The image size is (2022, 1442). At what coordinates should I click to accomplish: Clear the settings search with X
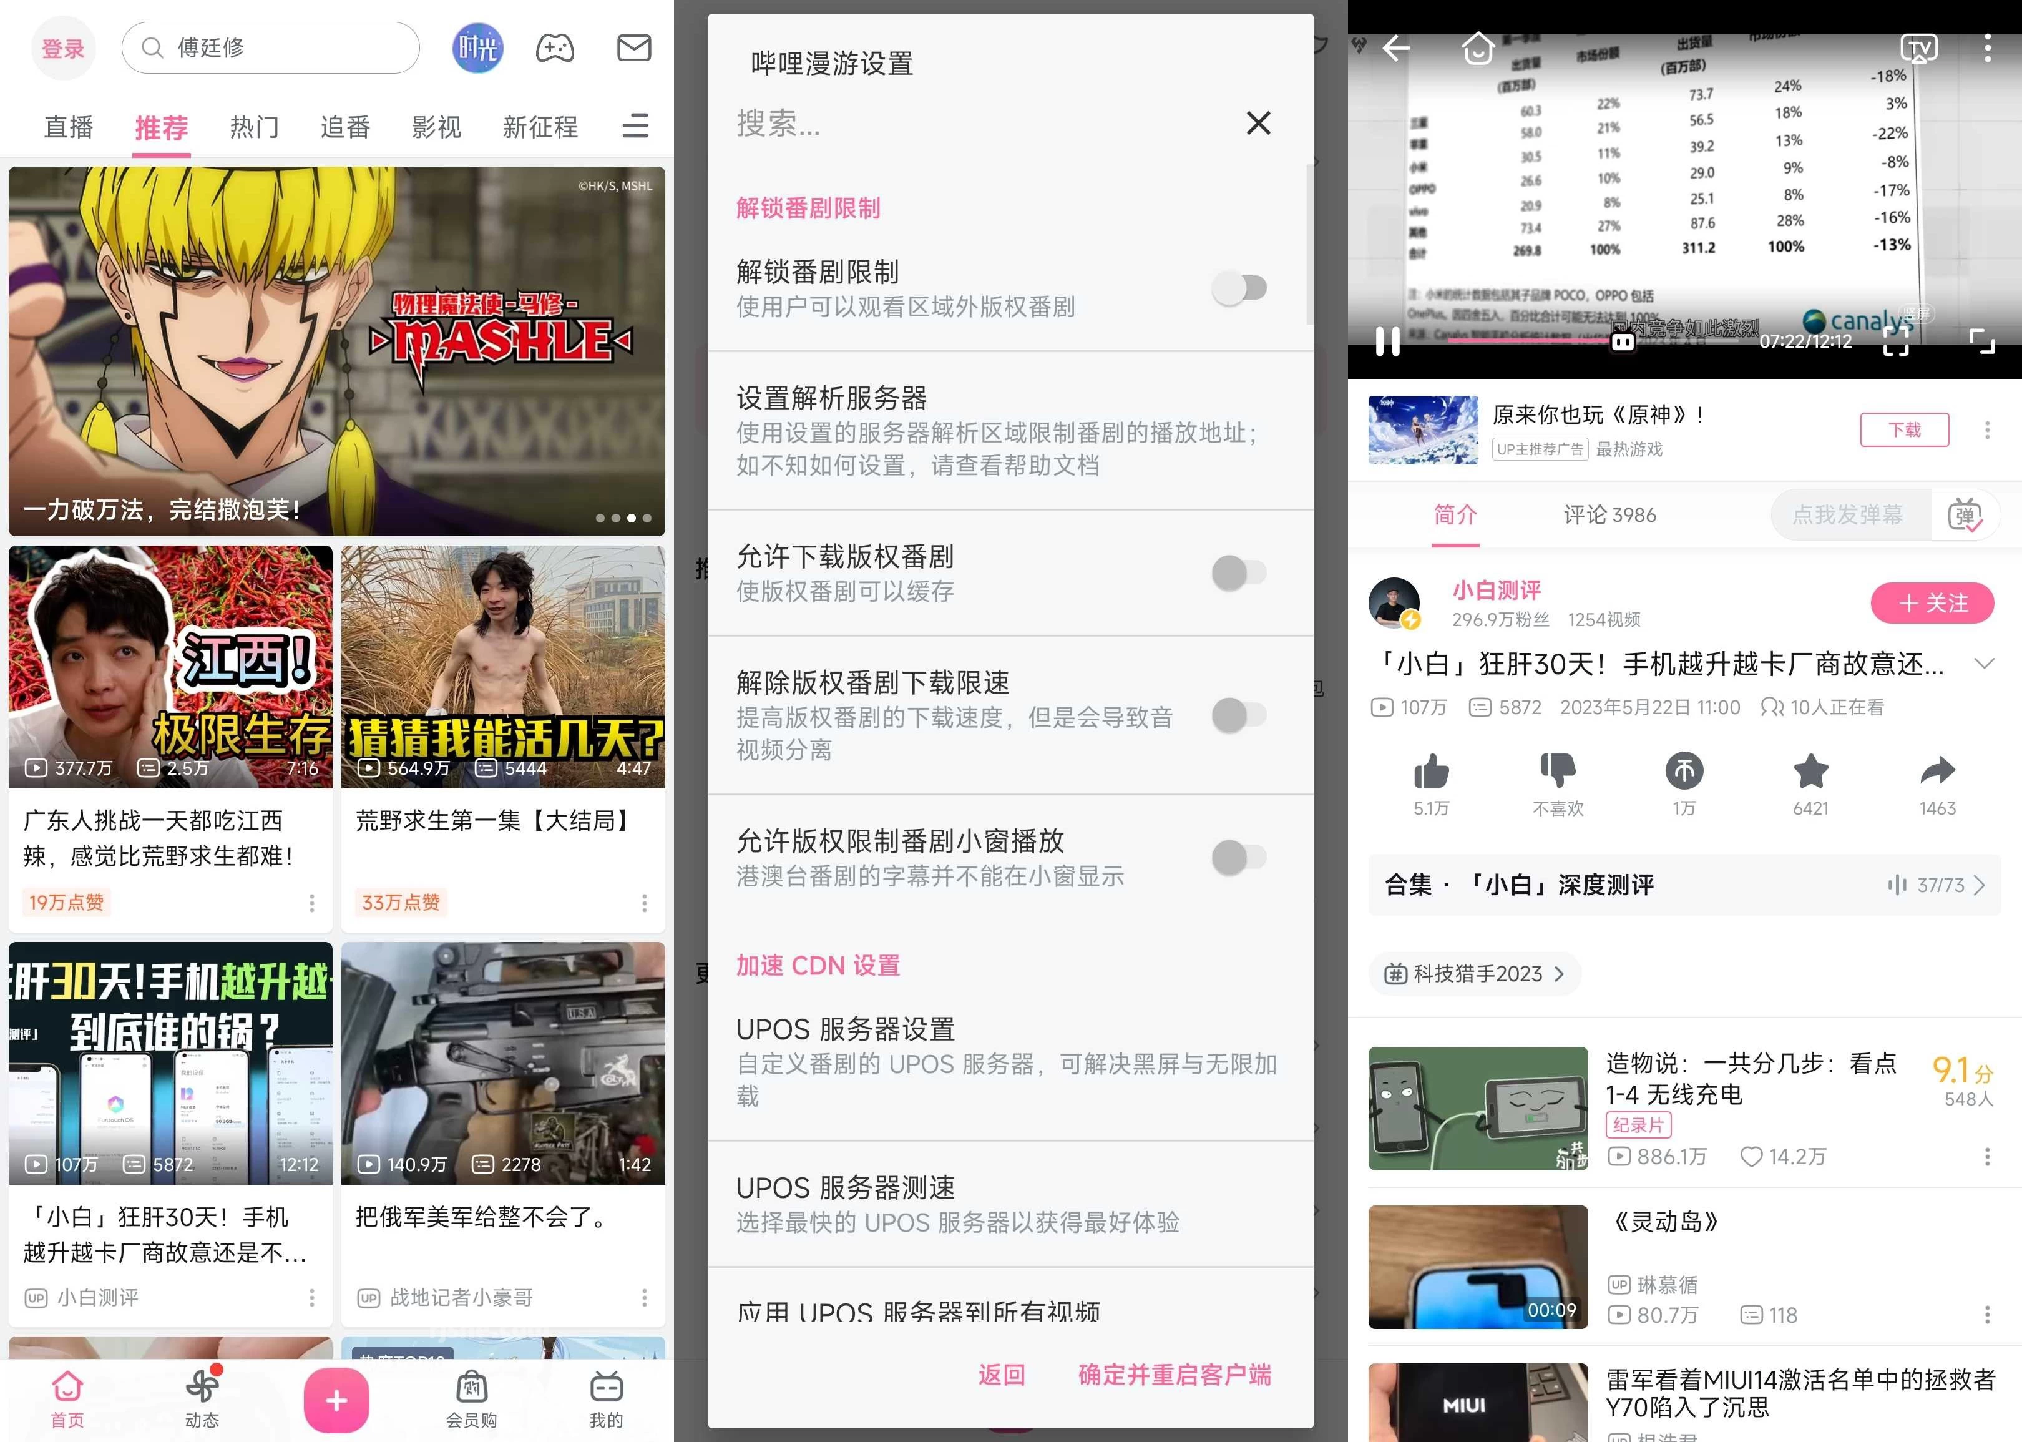pos(1259,122)
